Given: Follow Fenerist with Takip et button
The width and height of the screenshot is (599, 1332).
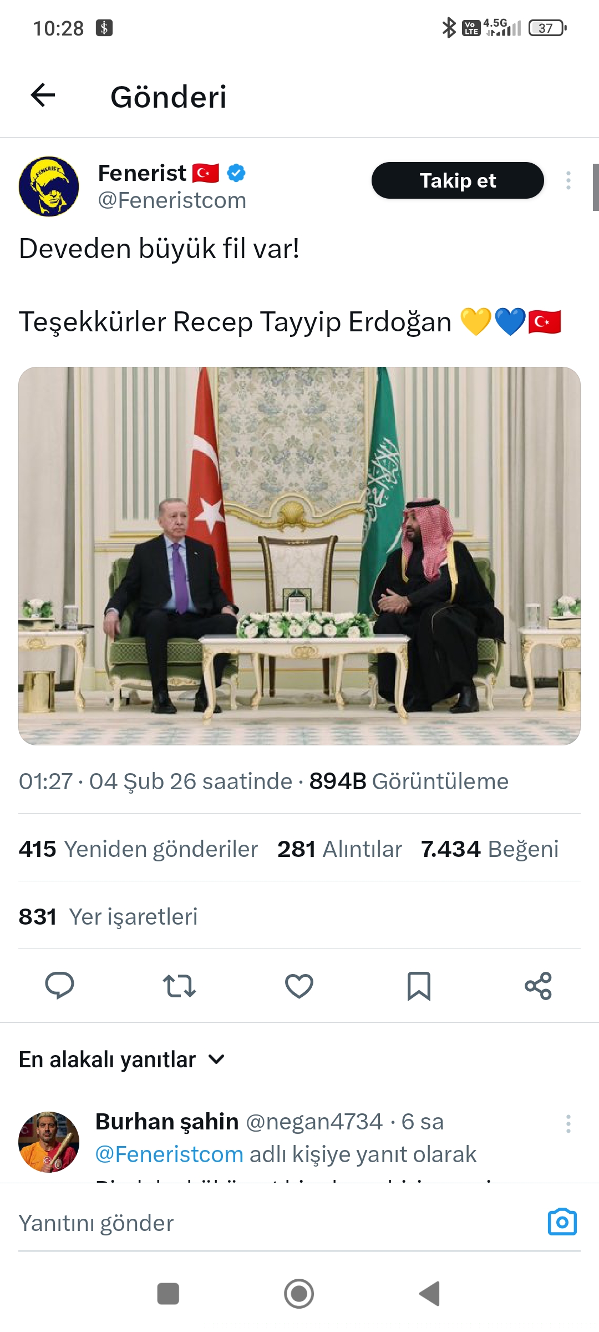Looking at the screenshot, I should (458, 180).
